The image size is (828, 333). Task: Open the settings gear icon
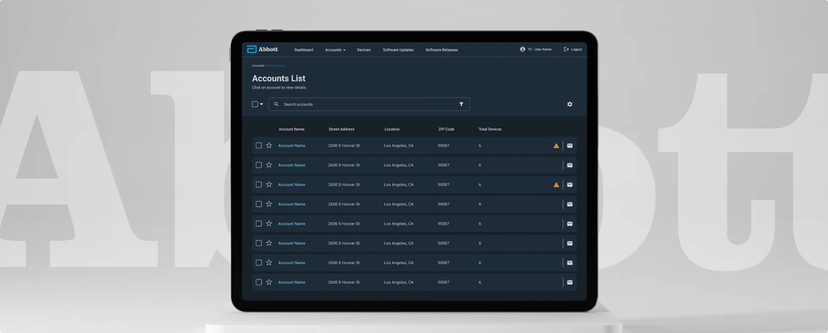point(569,104)
